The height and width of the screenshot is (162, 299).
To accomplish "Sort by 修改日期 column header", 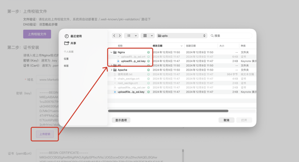I will coord(158,46).
